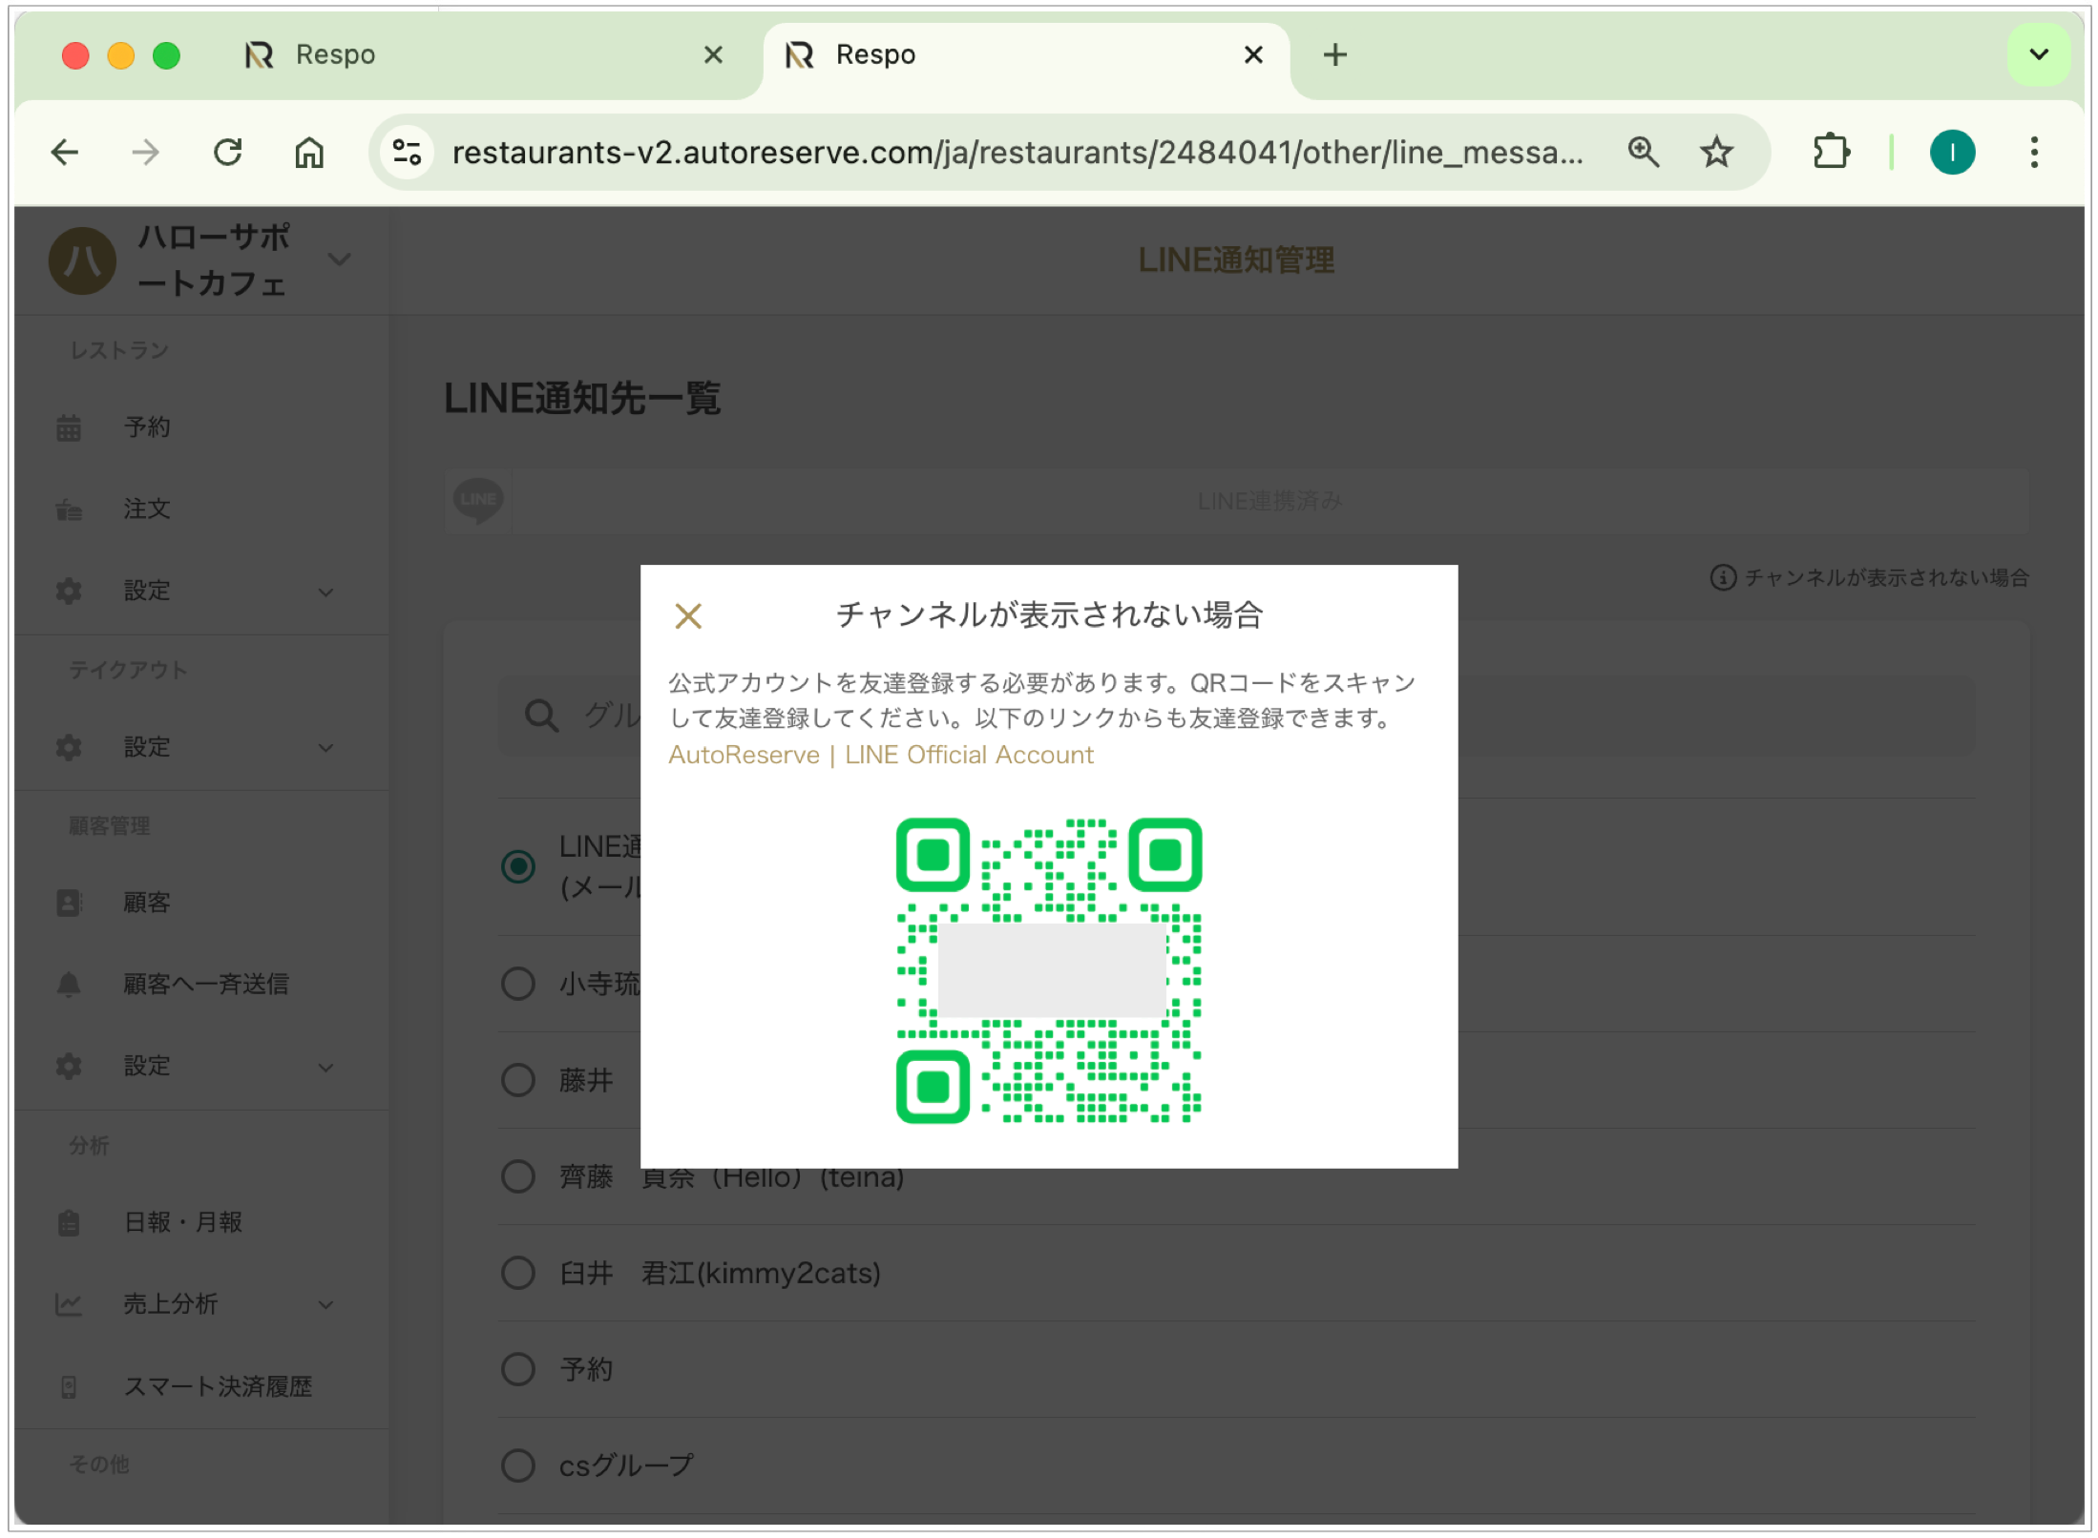Open AutoReserve | LINE Official Account link
This screenshot has width=2098, height=1538.
coord(880,755)
